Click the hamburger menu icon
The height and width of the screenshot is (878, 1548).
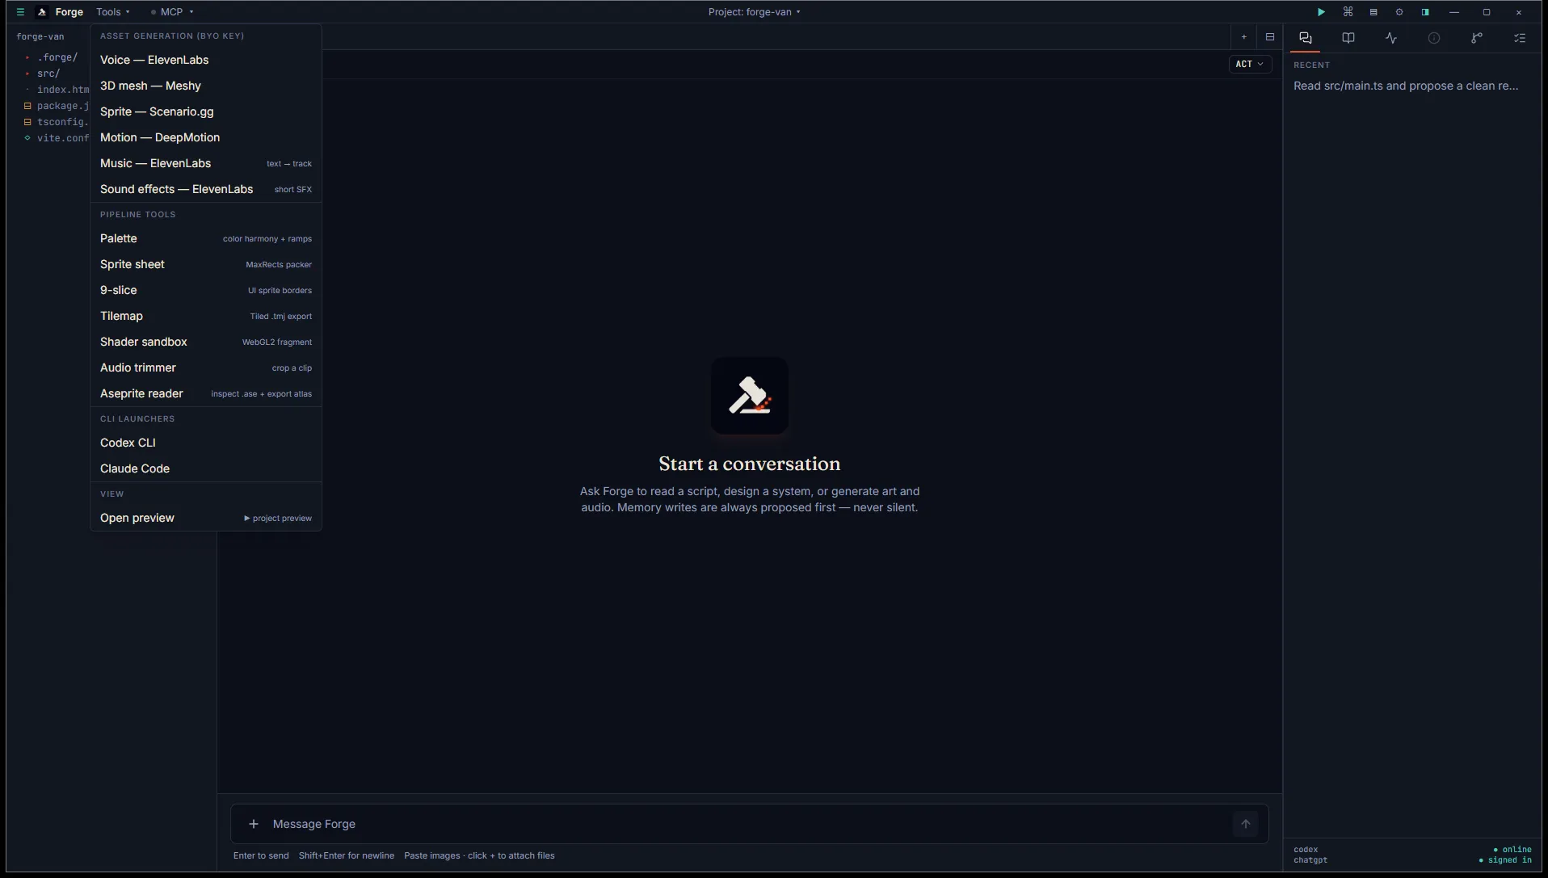pyautogui.click(x=20, y=12)
